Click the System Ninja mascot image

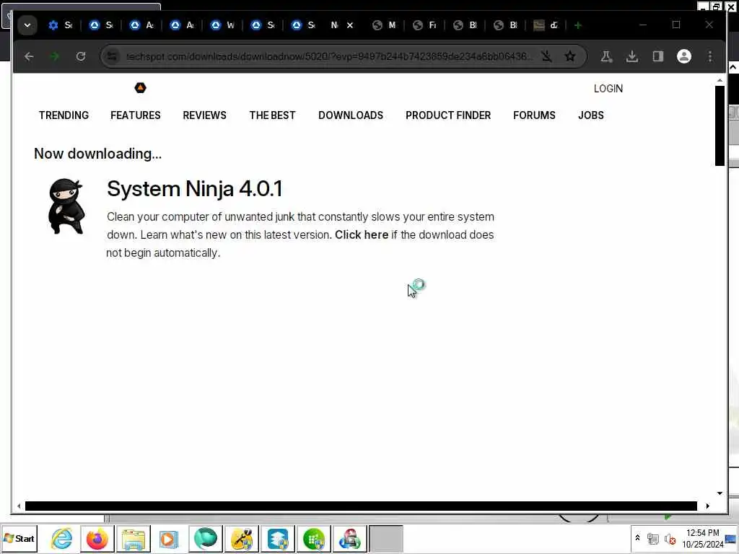click(66, 206)
